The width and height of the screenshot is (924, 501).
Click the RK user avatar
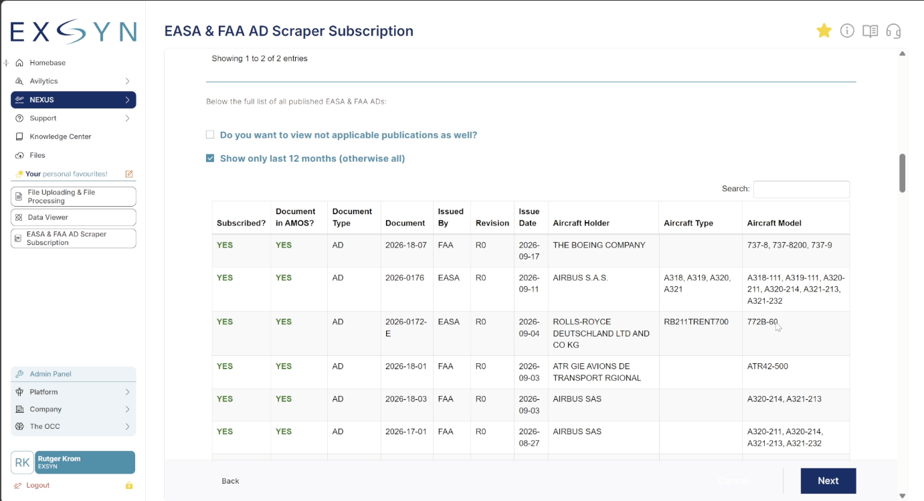pyautogui.click(x=22, y=462)
